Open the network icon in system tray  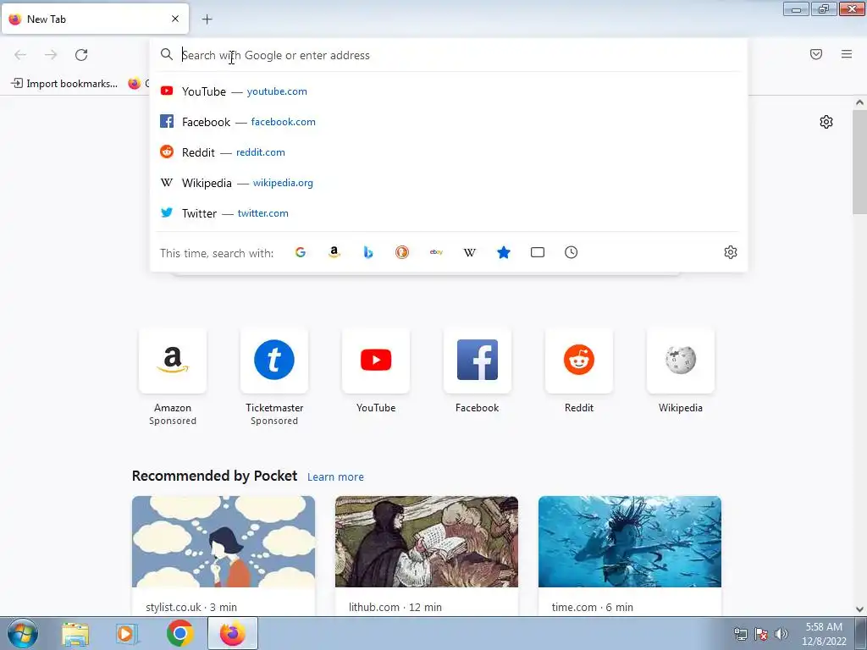(x=740, y=634)
